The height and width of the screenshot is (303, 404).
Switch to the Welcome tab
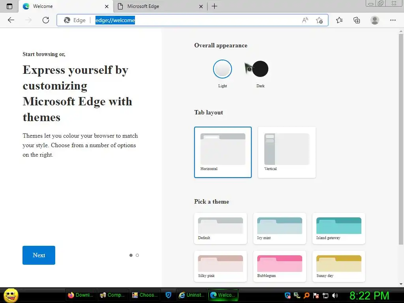click(x=66, y=6)
